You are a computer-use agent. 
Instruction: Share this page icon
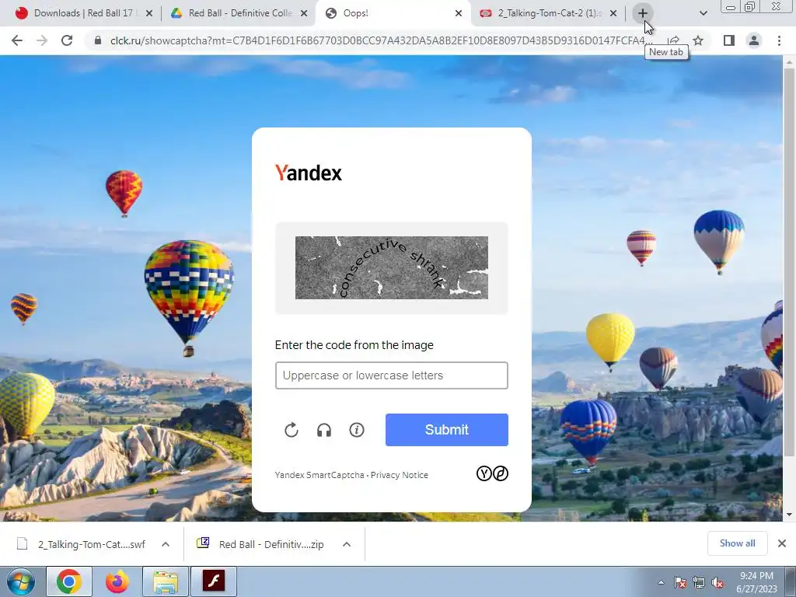(674, 40)
